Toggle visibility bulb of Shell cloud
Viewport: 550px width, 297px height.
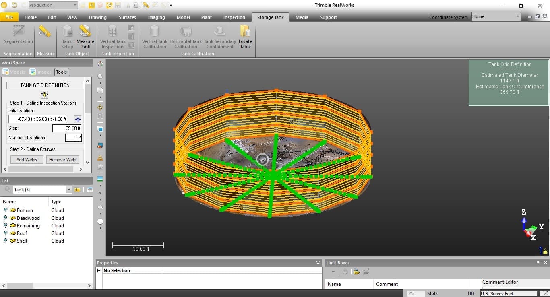click(6, 241)
